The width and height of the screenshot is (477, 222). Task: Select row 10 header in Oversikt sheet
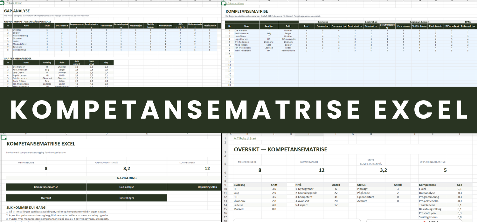coord(225,189)
